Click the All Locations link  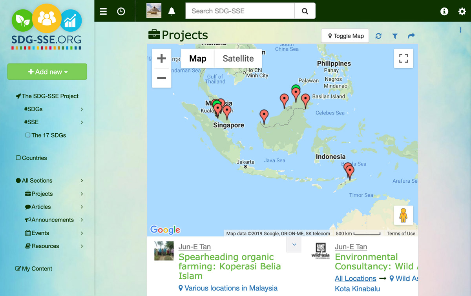[356, 279]
